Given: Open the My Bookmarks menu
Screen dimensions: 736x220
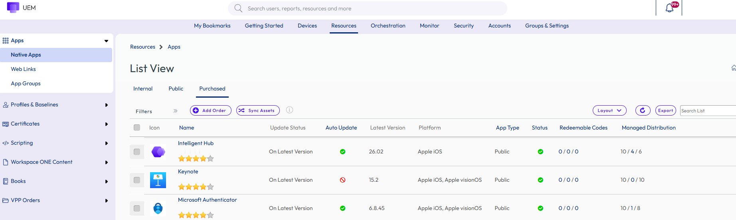Looking at the screenshot, I should [212, 26].
